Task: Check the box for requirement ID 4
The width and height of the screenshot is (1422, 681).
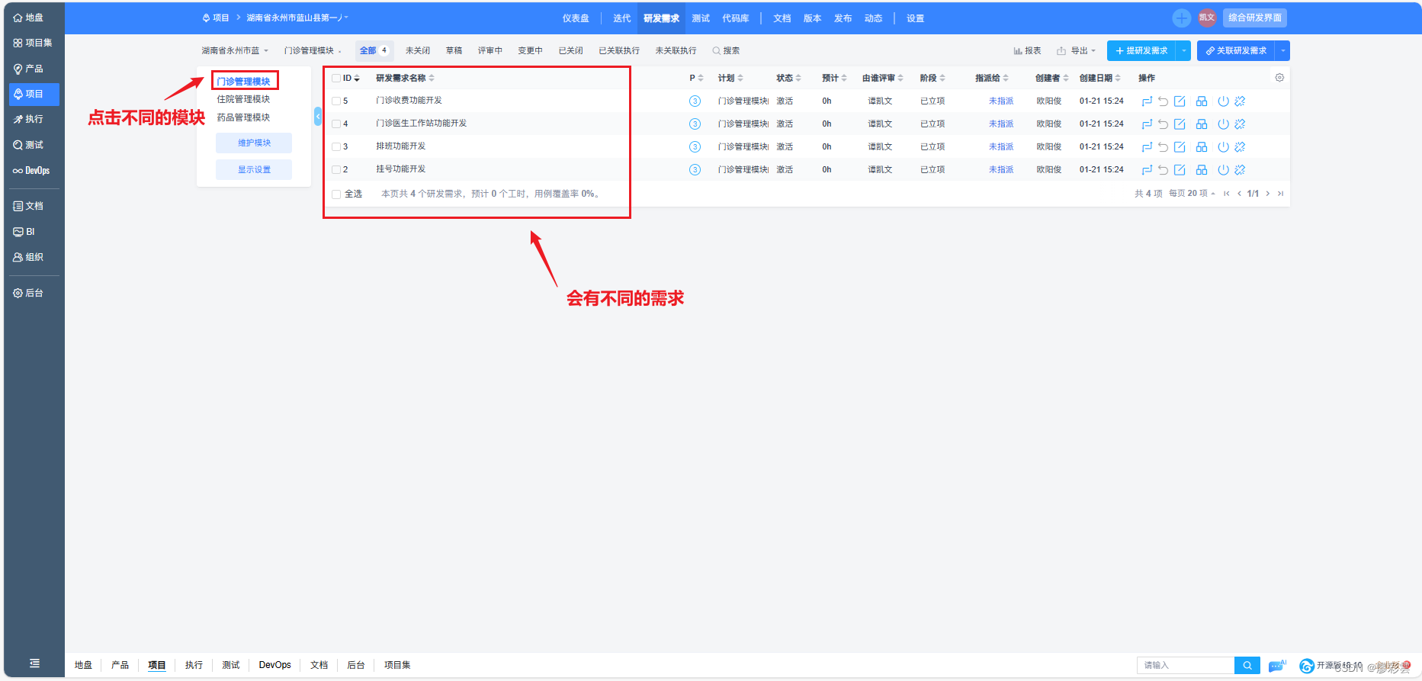Action: click(335, 124)
